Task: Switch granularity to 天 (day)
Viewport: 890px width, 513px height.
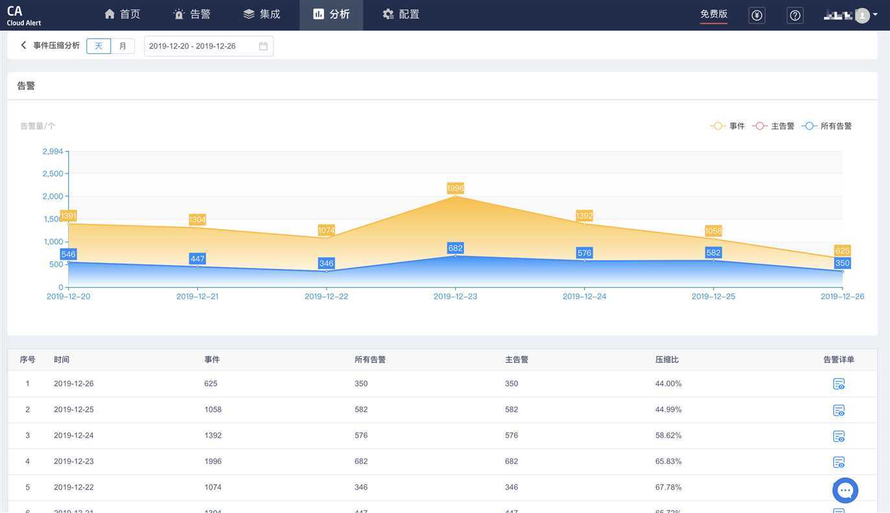Action: 99,46
